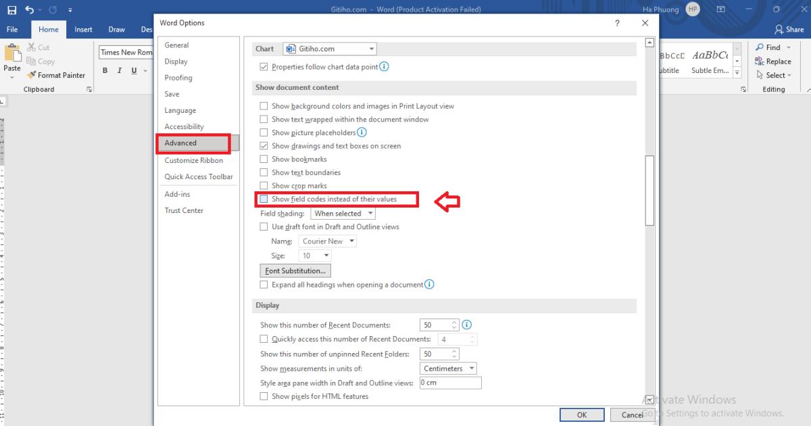This screenshot has height=426, width=811.
Task: Open the Clipboard pane launcher
Action: pyautogui.click(x=89, y=89)
